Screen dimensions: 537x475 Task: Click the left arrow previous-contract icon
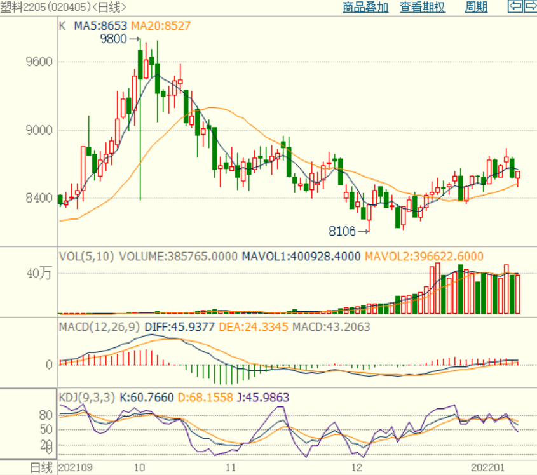click(515, 7)
